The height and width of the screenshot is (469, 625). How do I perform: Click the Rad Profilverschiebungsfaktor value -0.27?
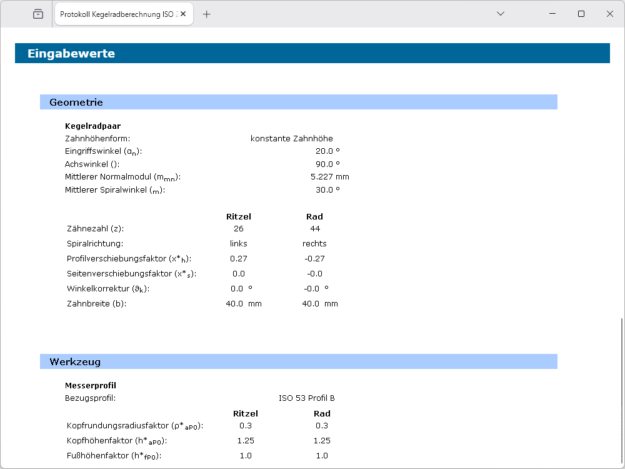coord(314,258)
